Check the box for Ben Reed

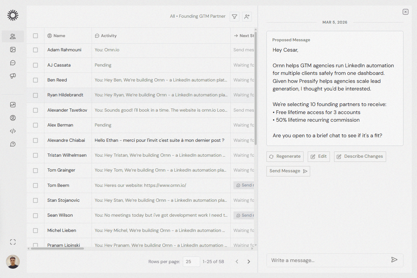[x=35, y=80]
